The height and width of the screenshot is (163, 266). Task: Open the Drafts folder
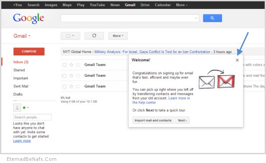[x=18, y=94]
